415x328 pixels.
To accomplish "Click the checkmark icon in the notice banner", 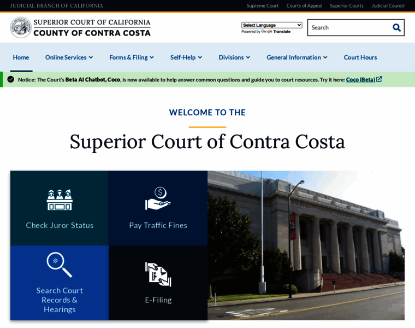I will point(10,79).
